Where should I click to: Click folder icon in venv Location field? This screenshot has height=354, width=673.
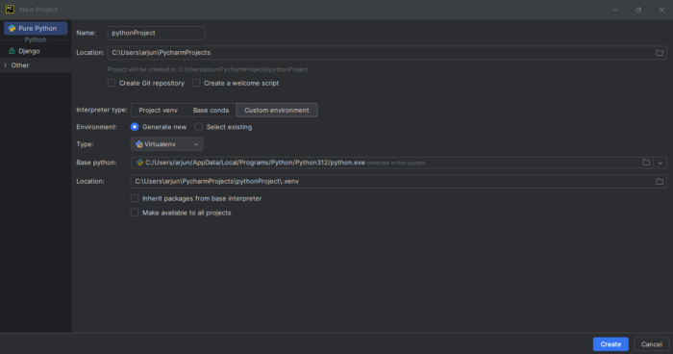pos(660,181)
